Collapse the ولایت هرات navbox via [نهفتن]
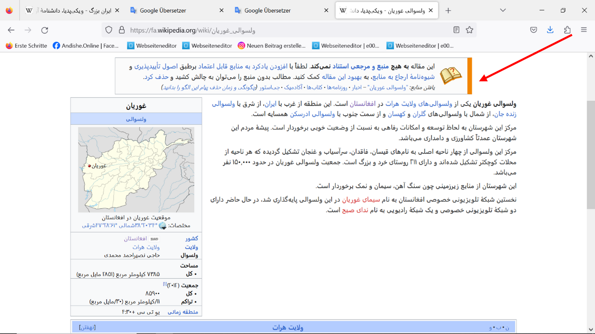This screenshot has height=334, width=595. [87, 327]
